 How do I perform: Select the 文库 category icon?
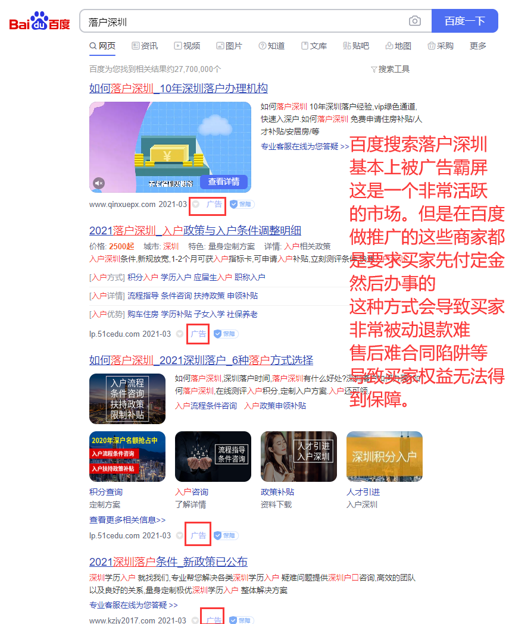(305, 46)
